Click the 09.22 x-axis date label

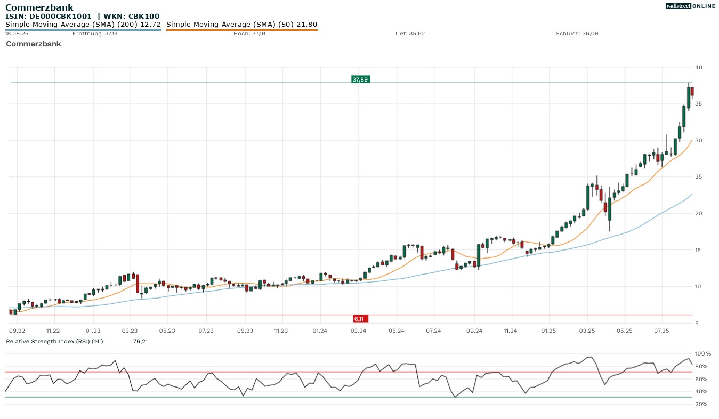(17, 331)
